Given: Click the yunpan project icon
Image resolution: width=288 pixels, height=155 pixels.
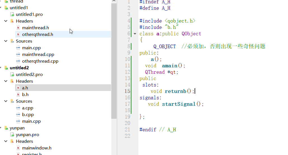Looking at the screenshot, I should pos(6,128).
